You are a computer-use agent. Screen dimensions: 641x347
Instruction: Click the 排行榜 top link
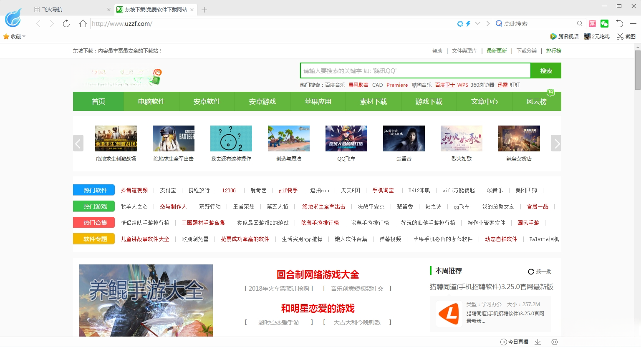(x=554, y=51)
